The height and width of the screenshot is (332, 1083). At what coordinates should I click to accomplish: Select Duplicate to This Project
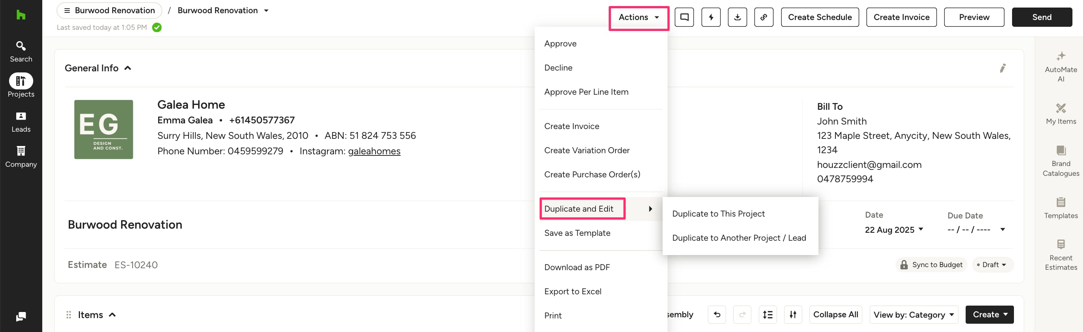[718, 214]
